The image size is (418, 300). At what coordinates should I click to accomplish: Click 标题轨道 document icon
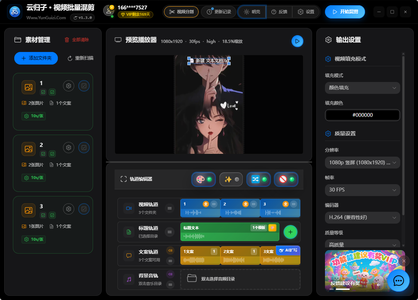point(129,232)
